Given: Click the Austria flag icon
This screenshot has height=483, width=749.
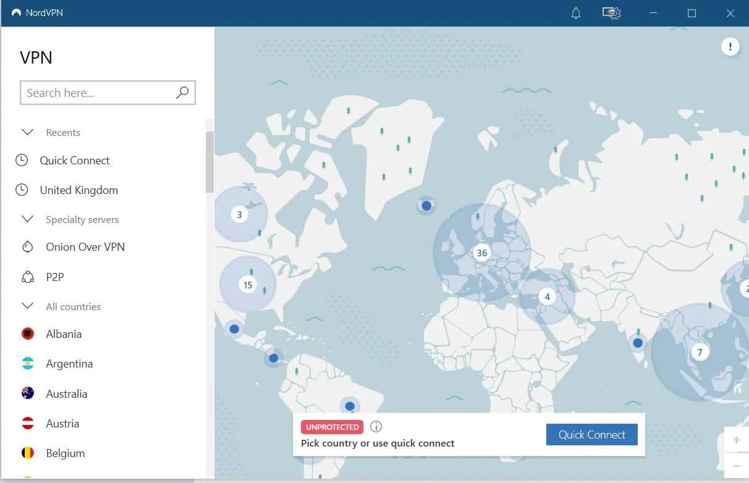Looking at the screenshot, I should 28,424.
